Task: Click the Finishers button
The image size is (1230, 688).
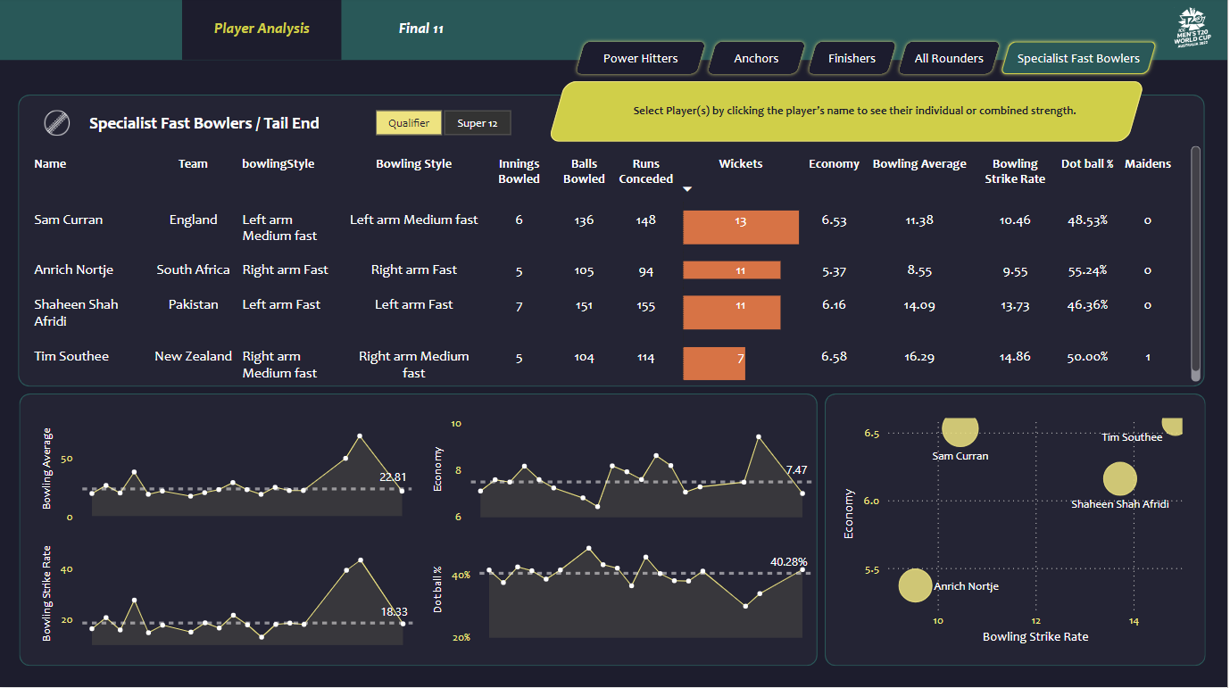Action: click(x=851, y=57)
